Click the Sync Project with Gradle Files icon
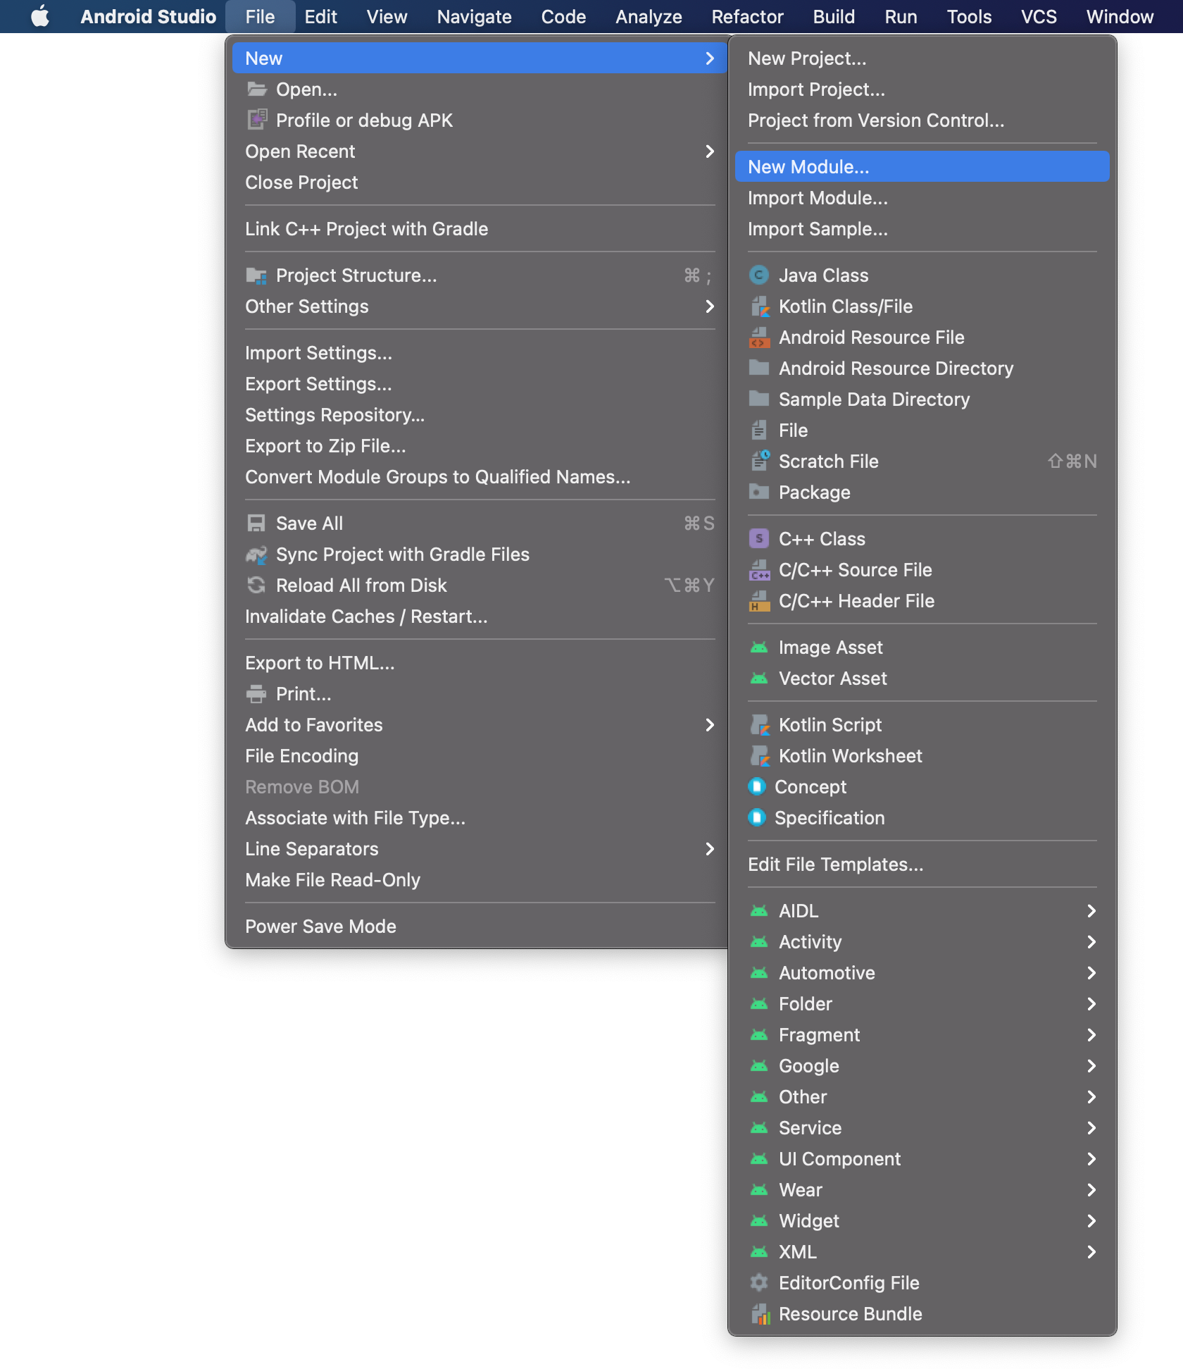 [256, 555]
